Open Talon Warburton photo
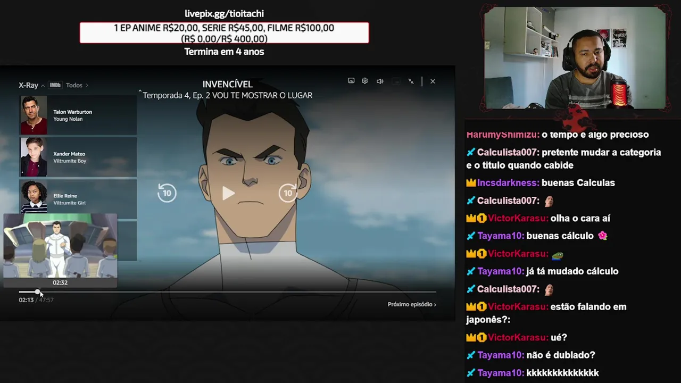Viewport: 681px width, 383px height. point(34,115)
